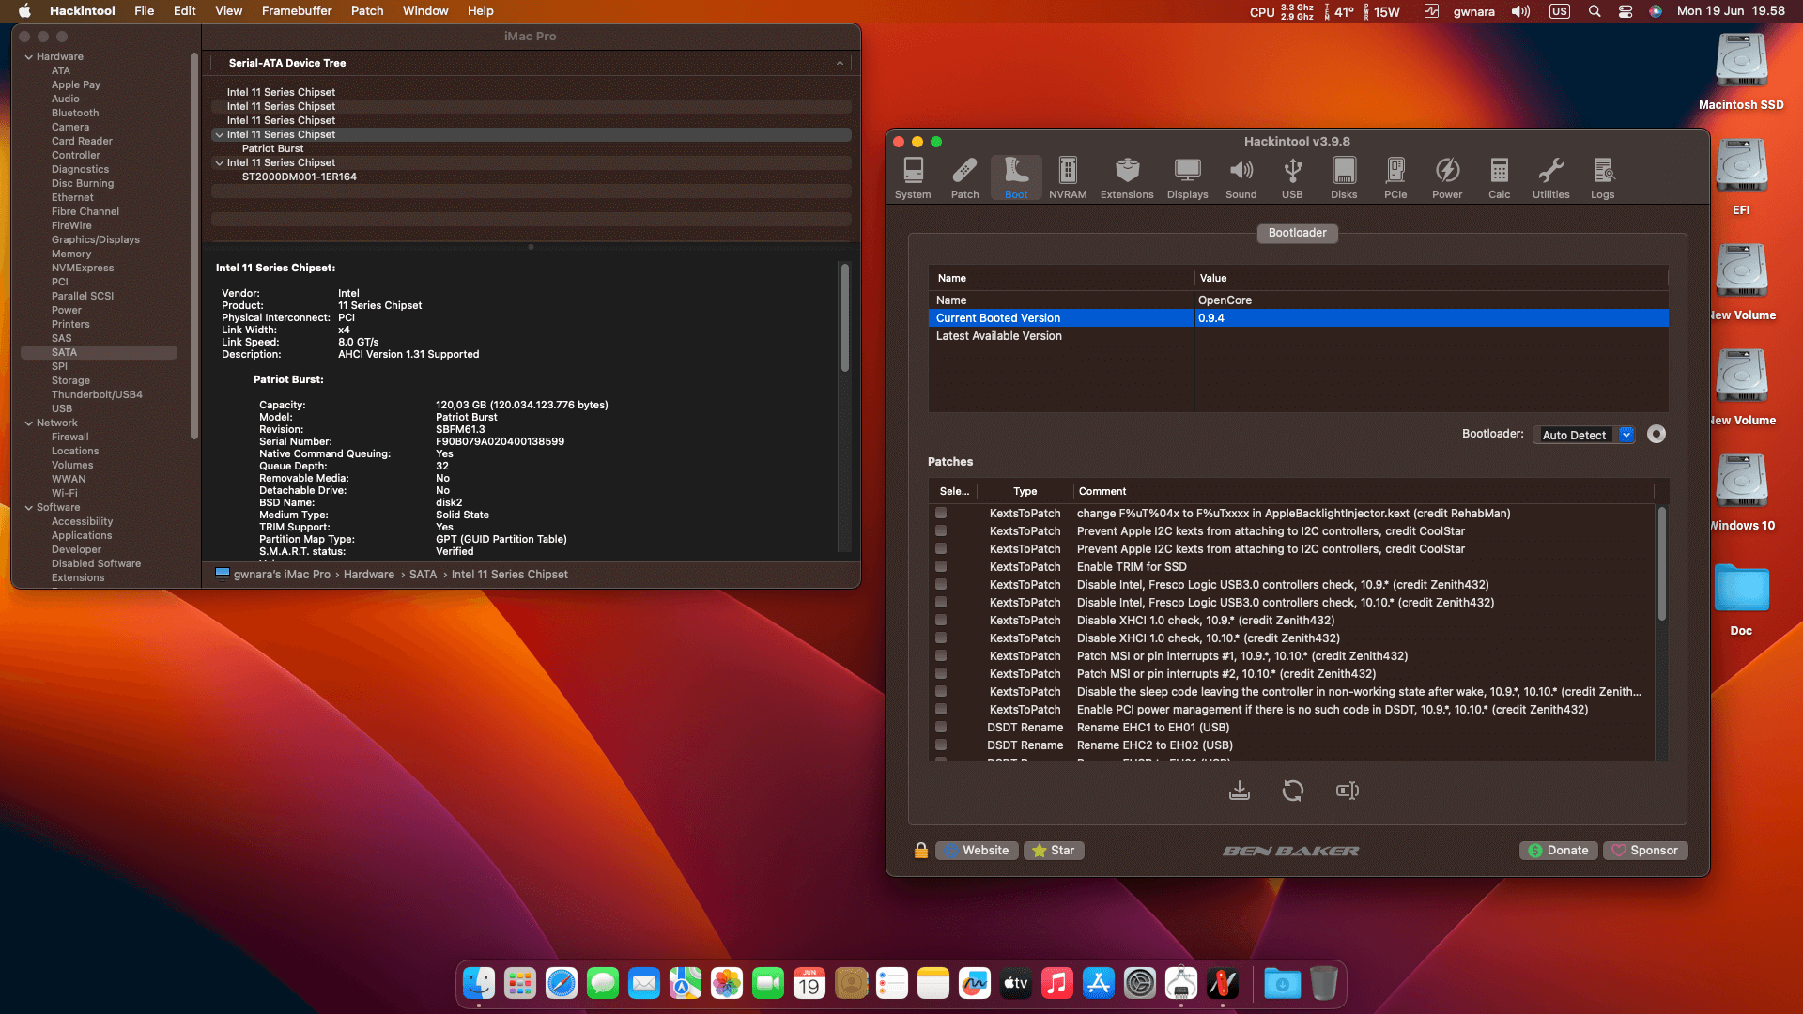
Task: Open the Disks view in Hackintool
Action: (1344, 177)
